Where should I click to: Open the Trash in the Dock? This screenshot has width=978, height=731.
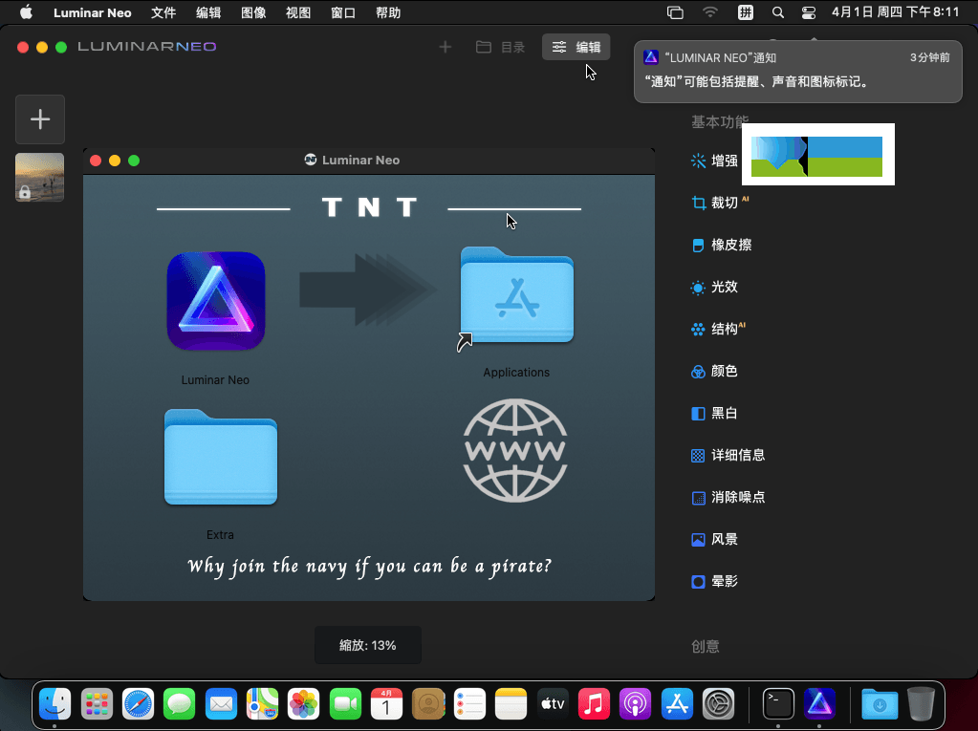point(921,704)
